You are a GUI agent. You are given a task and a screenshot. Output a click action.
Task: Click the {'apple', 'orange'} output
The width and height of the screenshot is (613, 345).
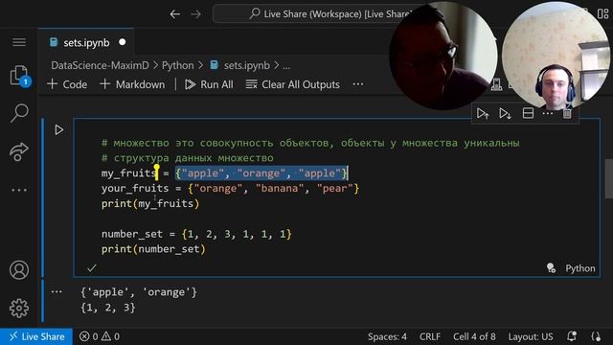tap(139, 292)
